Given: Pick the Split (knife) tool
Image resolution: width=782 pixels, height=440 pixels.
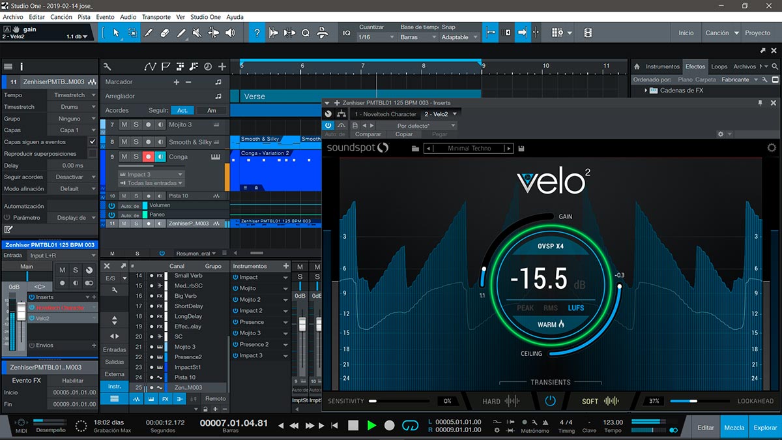Looking at the screenshot, I should point(149,33).
